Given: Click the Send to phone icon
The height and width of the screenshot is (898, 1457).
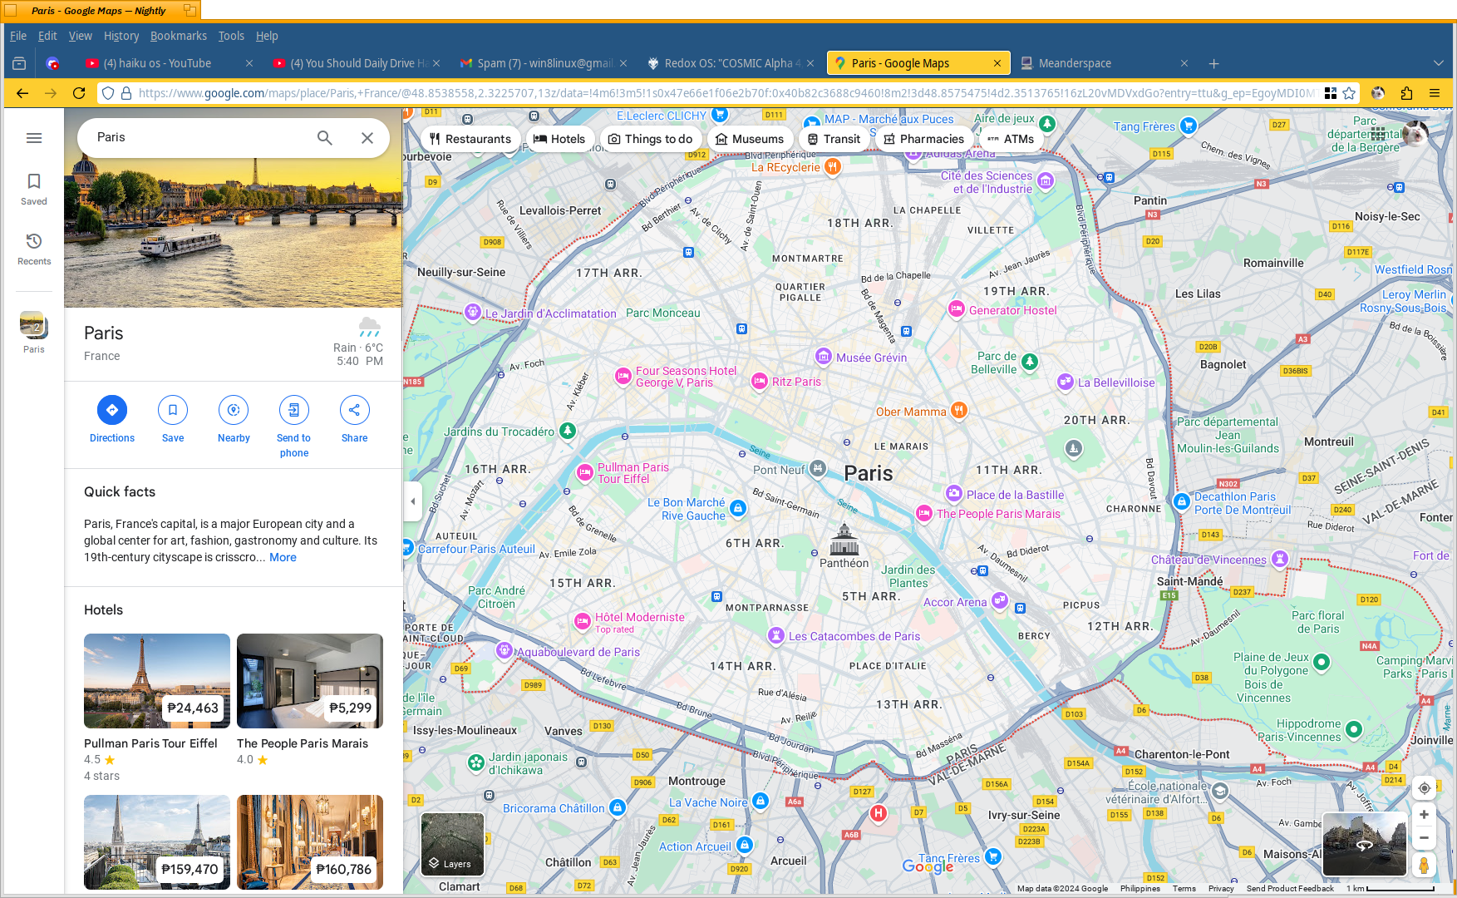Looking at the screenshot, I should 294,410.
